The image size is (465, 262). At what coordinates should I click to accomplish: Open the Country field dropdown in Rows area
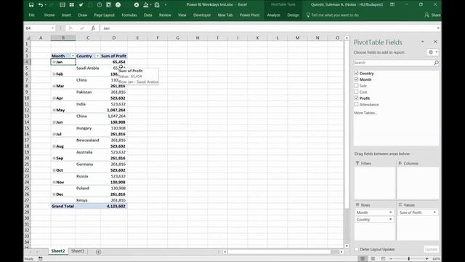390,220
